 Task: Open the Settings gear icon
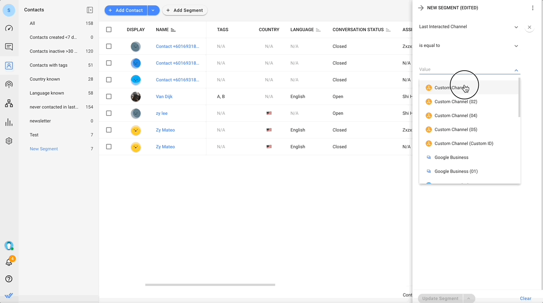click(x=9, y=141)
